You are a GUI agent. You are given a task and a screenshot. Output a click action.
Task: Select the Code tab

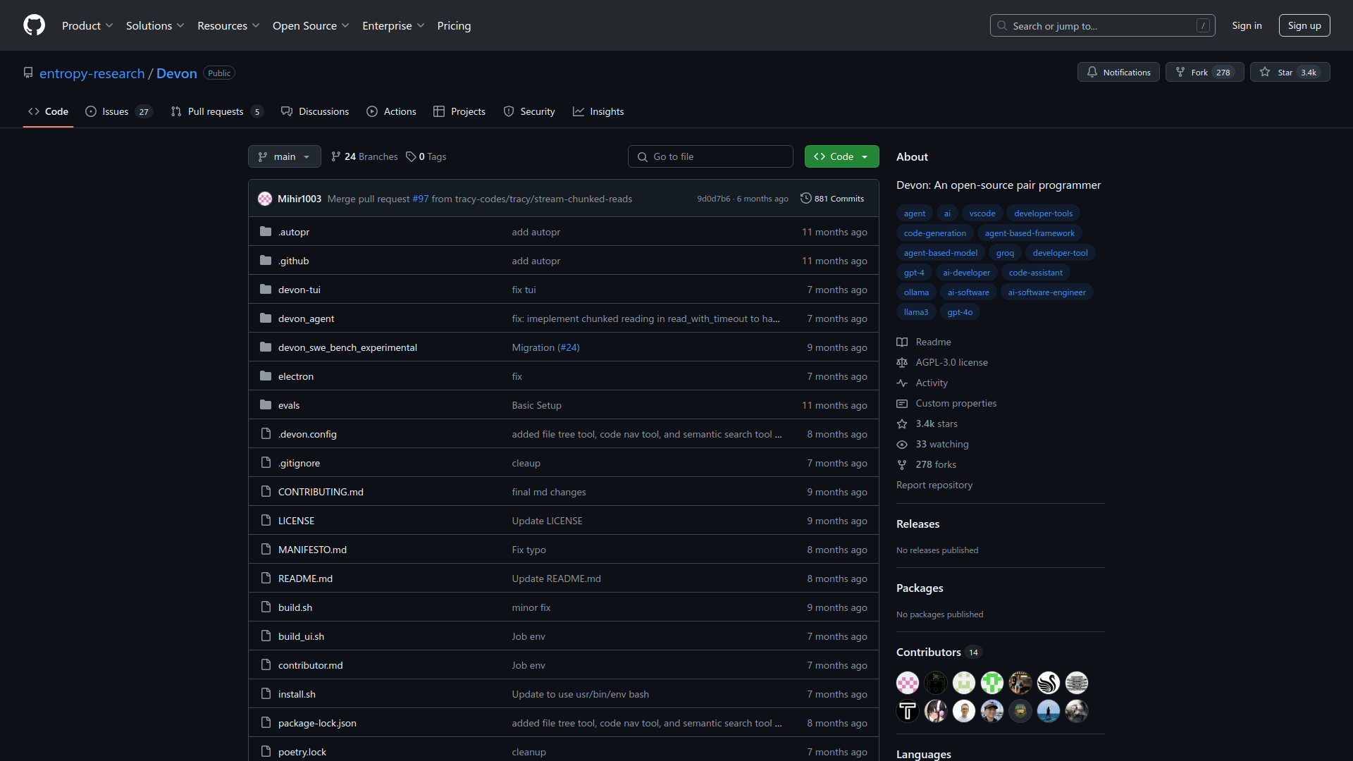coord(48,111)
